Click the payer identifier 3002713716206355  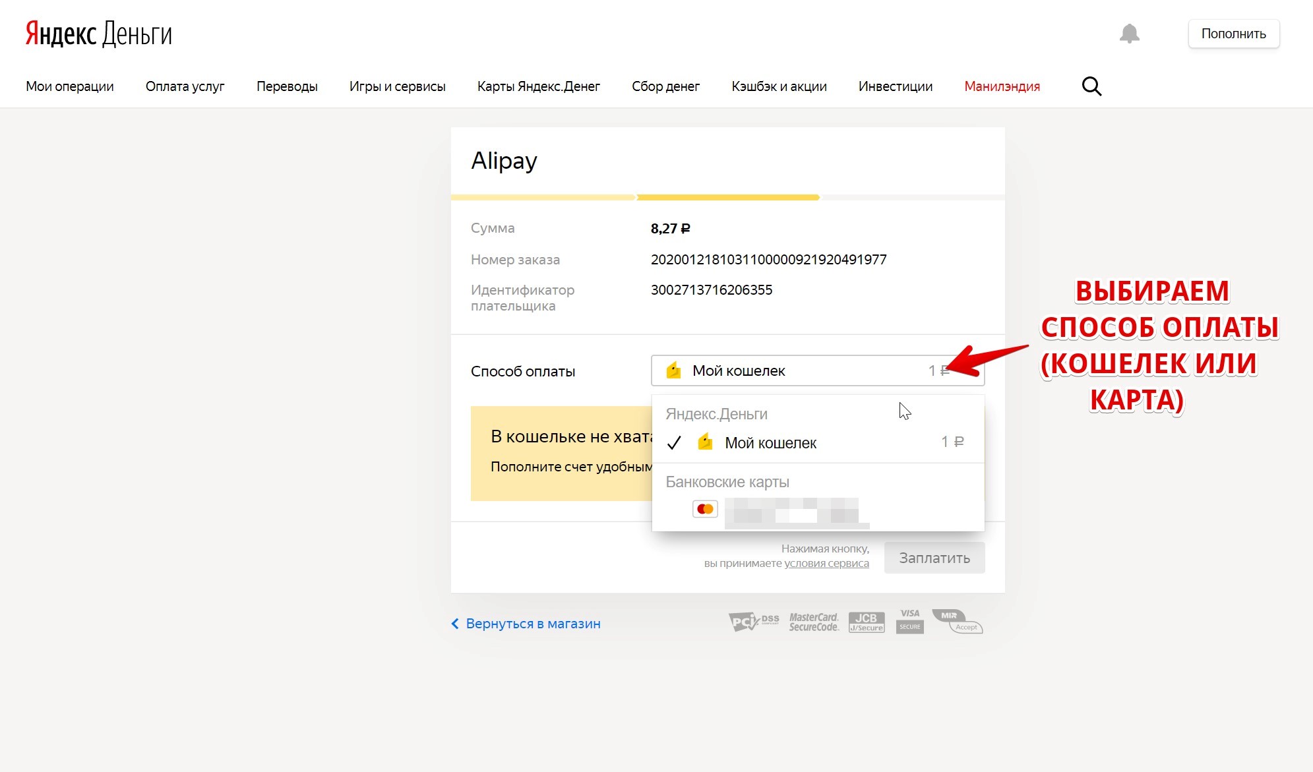(712, 290)
